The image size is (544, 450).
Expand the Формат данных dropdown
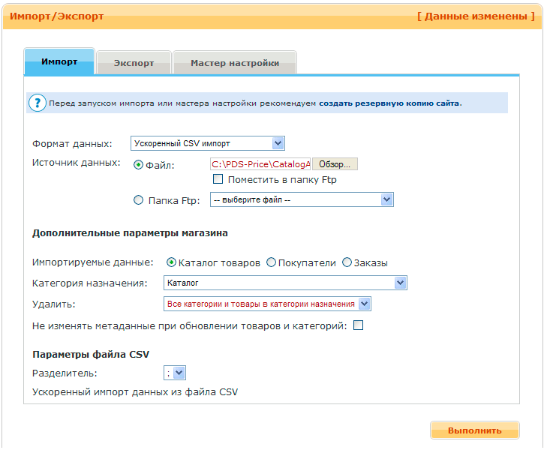pos(207,143)
